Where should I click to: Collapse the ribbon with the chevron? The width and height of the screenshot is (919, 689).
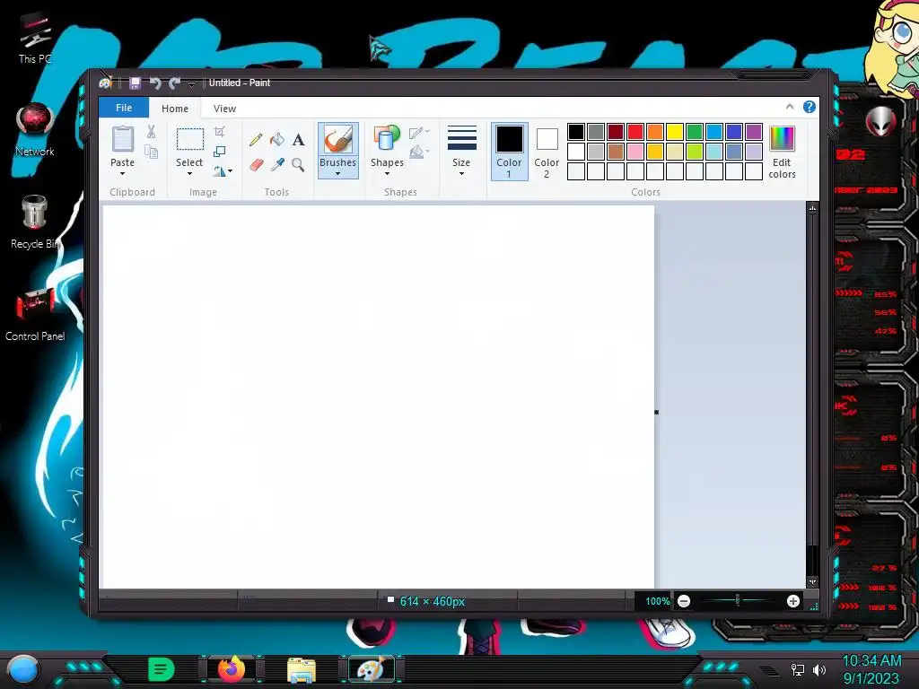click(790, 107)
